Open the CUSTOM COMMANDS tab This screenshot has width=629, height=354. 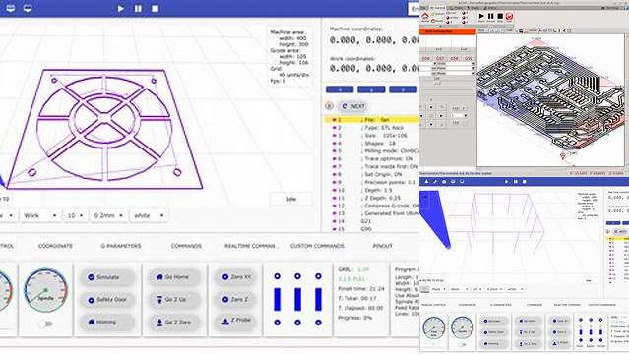coord(317,246)
